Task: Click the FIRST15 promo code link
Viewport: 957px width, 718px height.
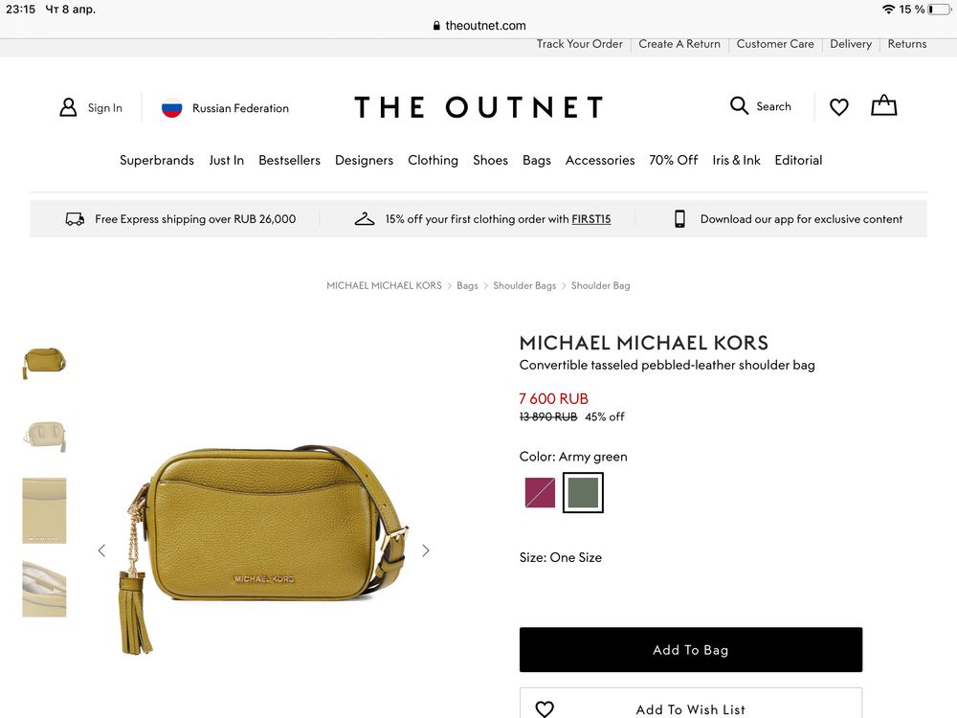Action: tap(590, 219)
